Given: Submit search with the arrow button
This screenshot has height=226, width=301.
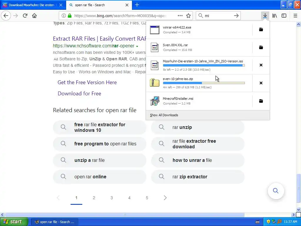Looking at the screenshot, I should coord(236,16).
